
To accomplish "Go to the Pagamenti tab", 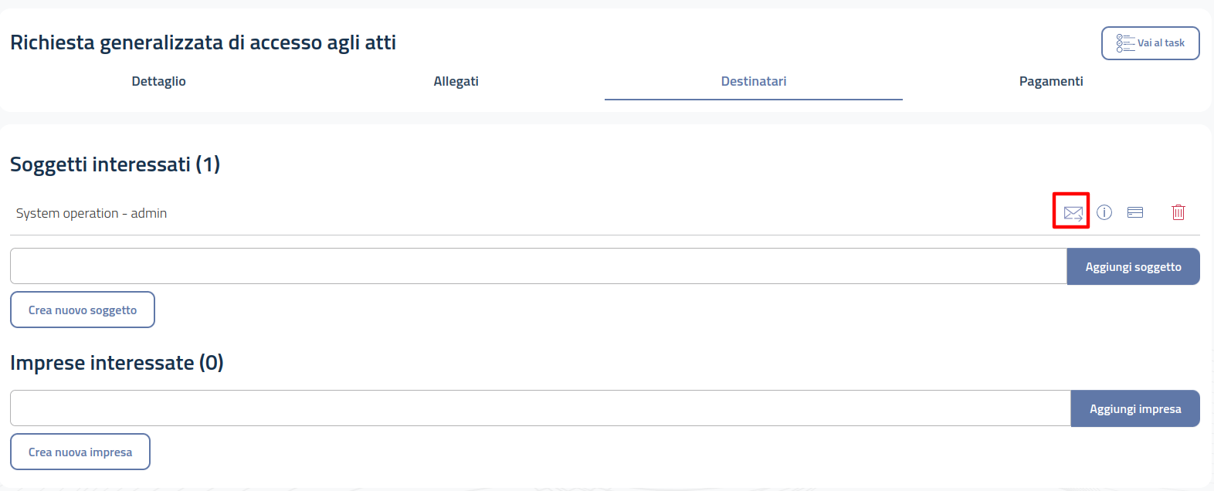I will [x=1050, y=81].
